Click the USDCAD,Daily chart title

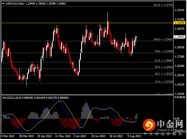pyautogui.click(x=15, y=4)
